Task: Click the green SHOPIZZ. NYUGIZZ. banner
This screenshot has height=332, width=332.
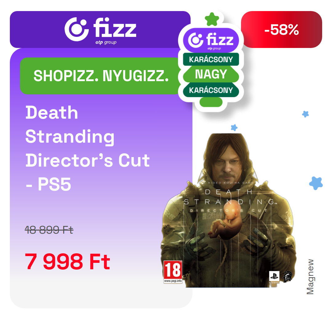Action: [100, 76]
